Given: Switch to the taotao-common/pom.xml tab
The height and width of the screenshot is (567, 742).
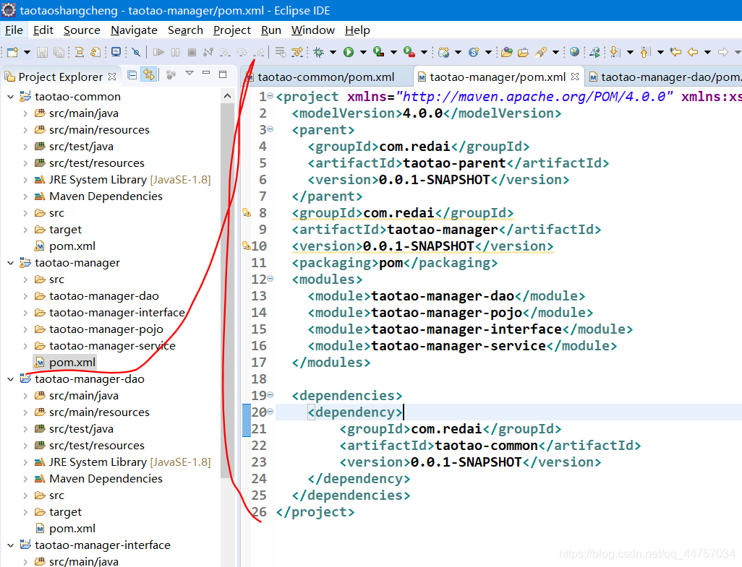Looking at the screenshot, I should (325, 77).
